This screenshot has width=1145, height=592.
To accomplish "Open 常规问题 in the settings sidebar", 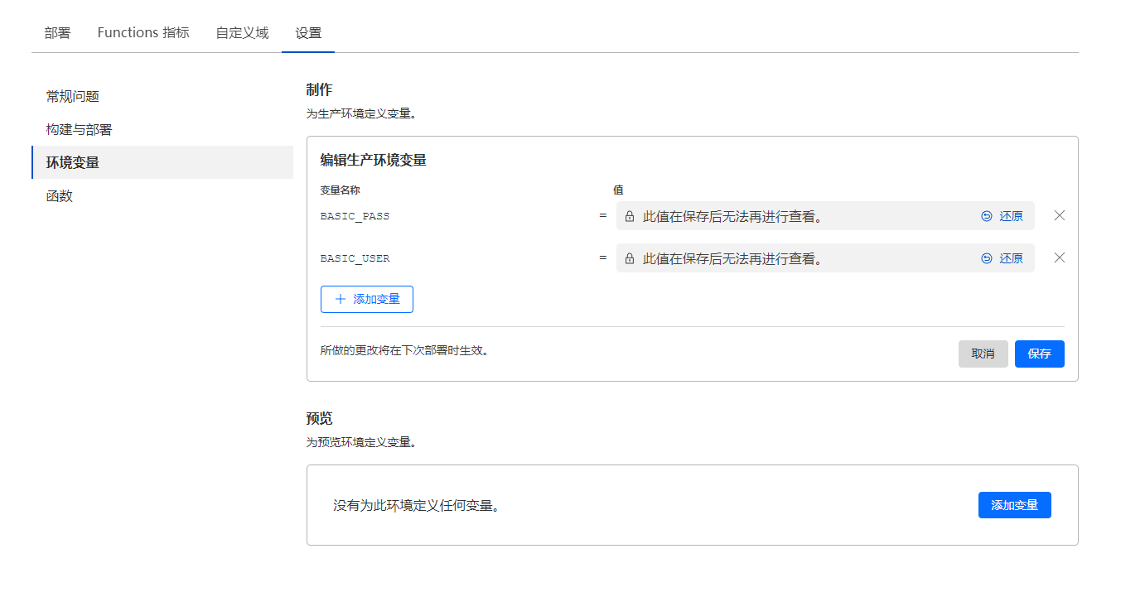I will [73, 97].
